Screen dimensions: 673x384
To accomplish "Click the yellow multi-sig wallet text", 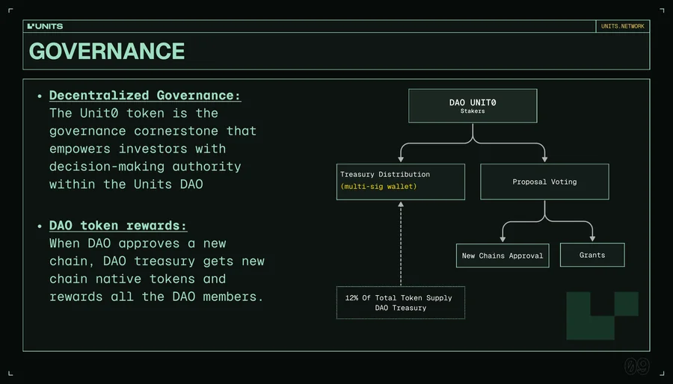I will point(378,187).
